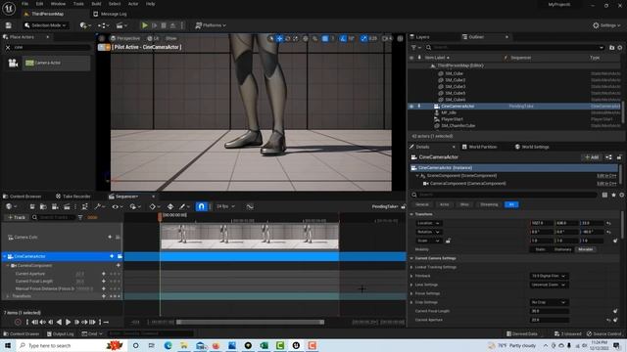The height and width of the screenshot is (352, 627).
Task: Add key for Current Focal Length track
Action: [x=104, y=282]
